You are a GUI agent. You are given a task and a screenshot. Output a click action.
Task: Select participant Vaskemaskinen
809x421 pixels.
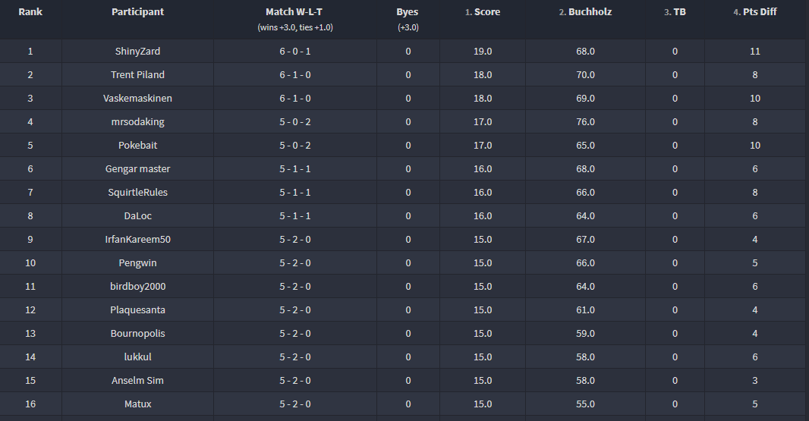[x=138, y=98]
